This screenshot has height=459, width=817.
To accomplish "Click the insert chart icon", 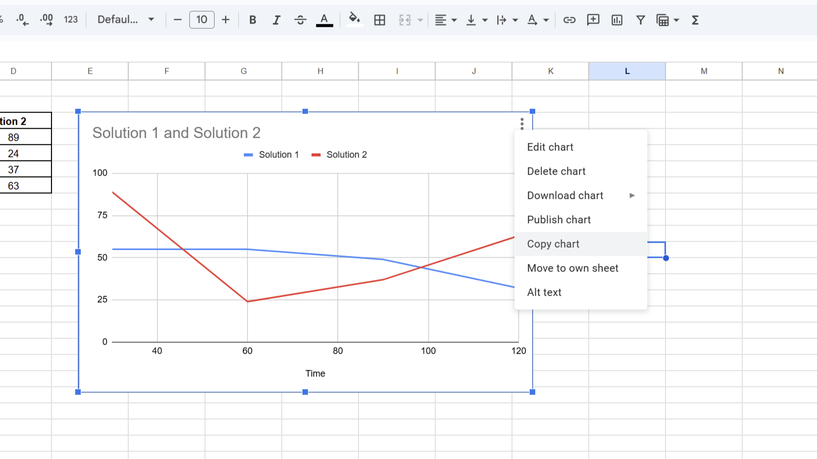I will pos(617,20).
